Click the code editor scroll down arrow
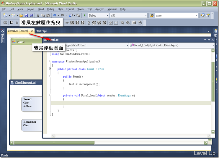Screen dimensions: 219x158 (x=213, y=132)
